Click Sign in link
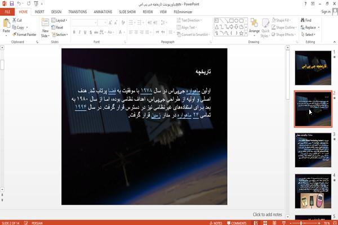The height and width of the screenshot is (225, 338). tap(326, 12)
